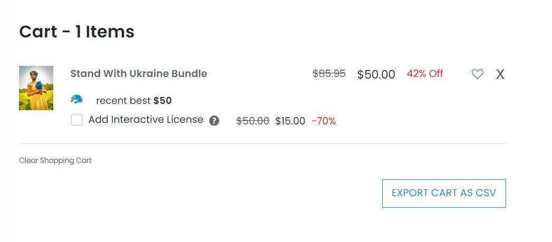Add the bundle to wishlist with heart icon
Image resolution: width=552 pixels, height=242 pixels.
pos(477,74)
